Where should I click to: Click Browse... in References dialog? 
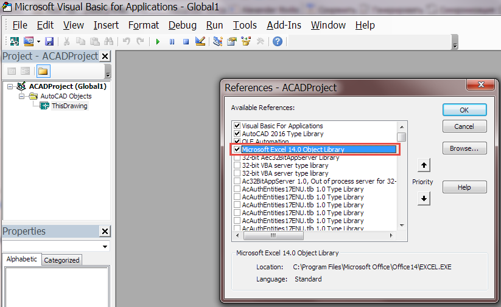[464, 148]
